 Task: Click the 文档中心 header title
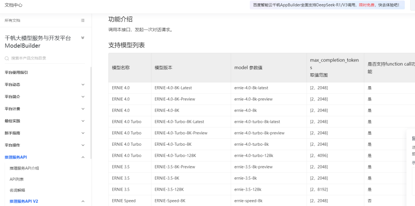click(13, 5)
